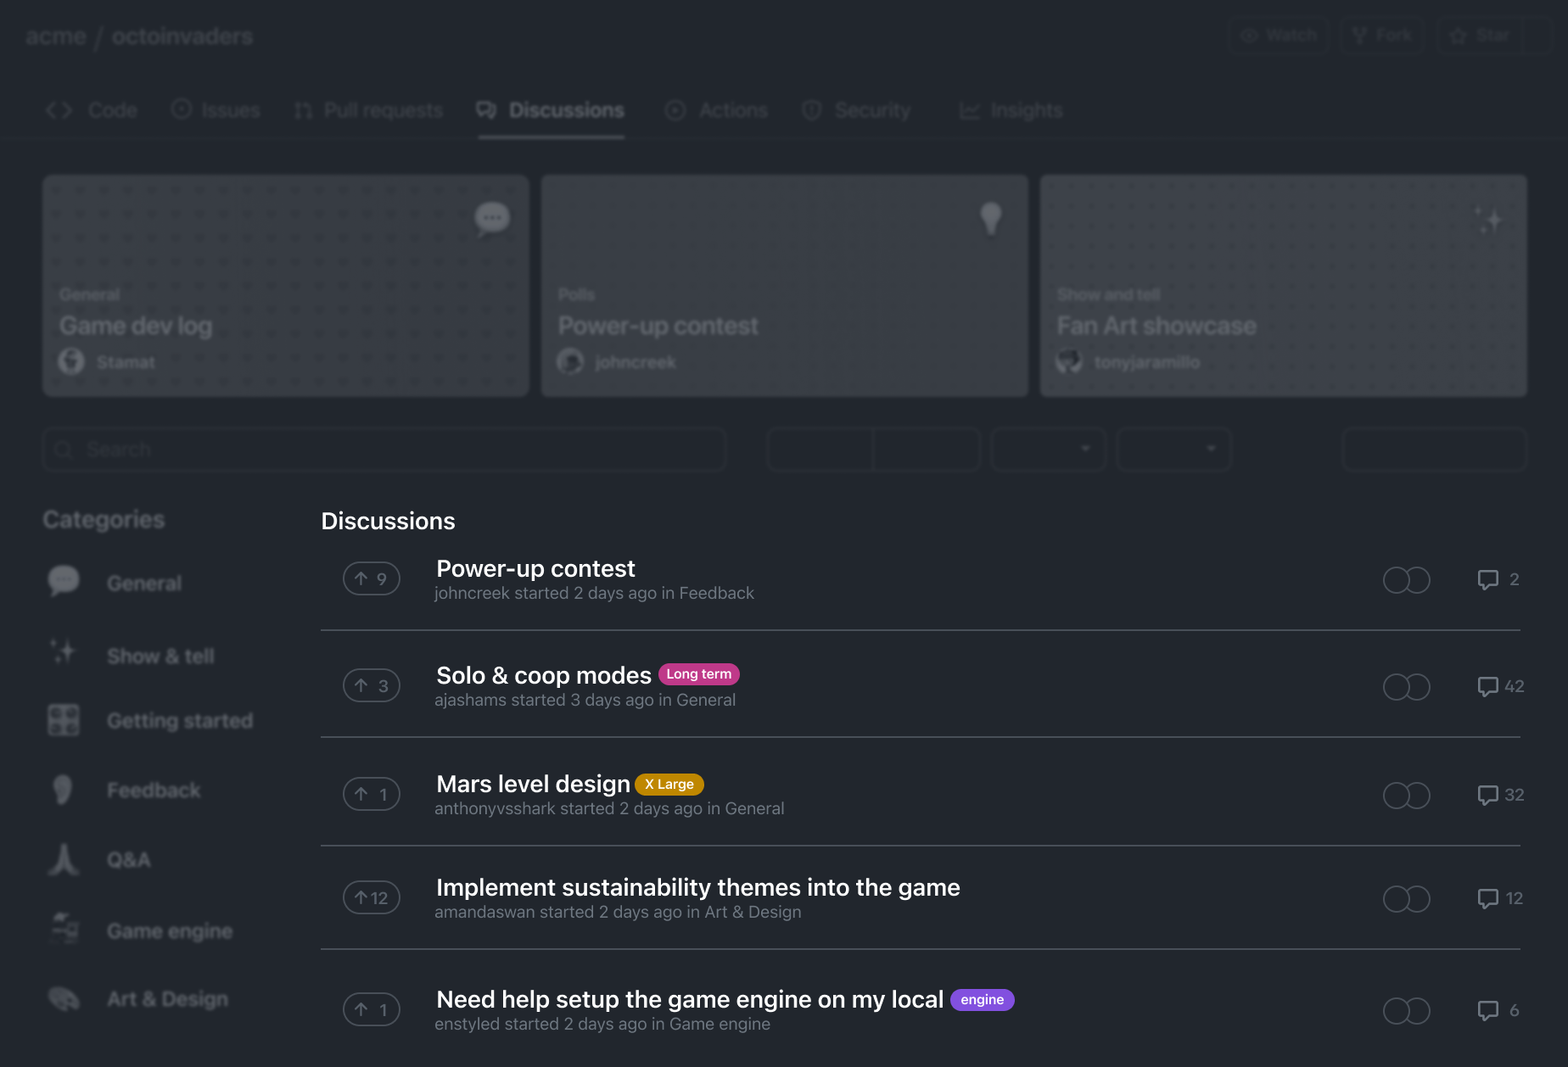
Task: Upvote the Power-up contest discussion
Action: click(371, 578)
